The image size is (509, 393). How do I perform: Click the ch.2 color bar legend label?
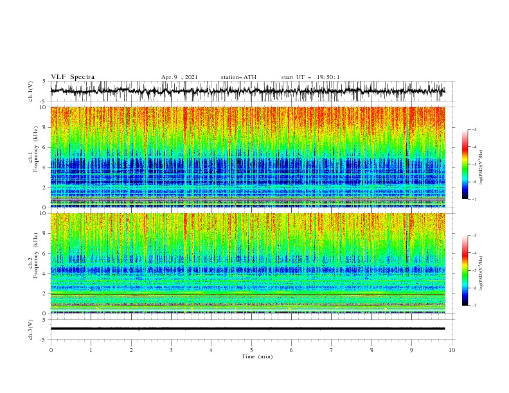coord(481,274)
